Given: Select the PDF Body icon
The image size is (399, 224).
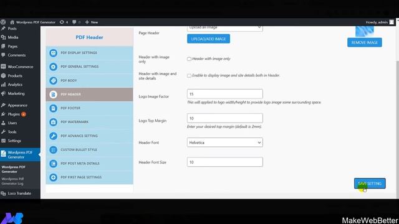Looking at the screenshot, I should pos(53,80).
